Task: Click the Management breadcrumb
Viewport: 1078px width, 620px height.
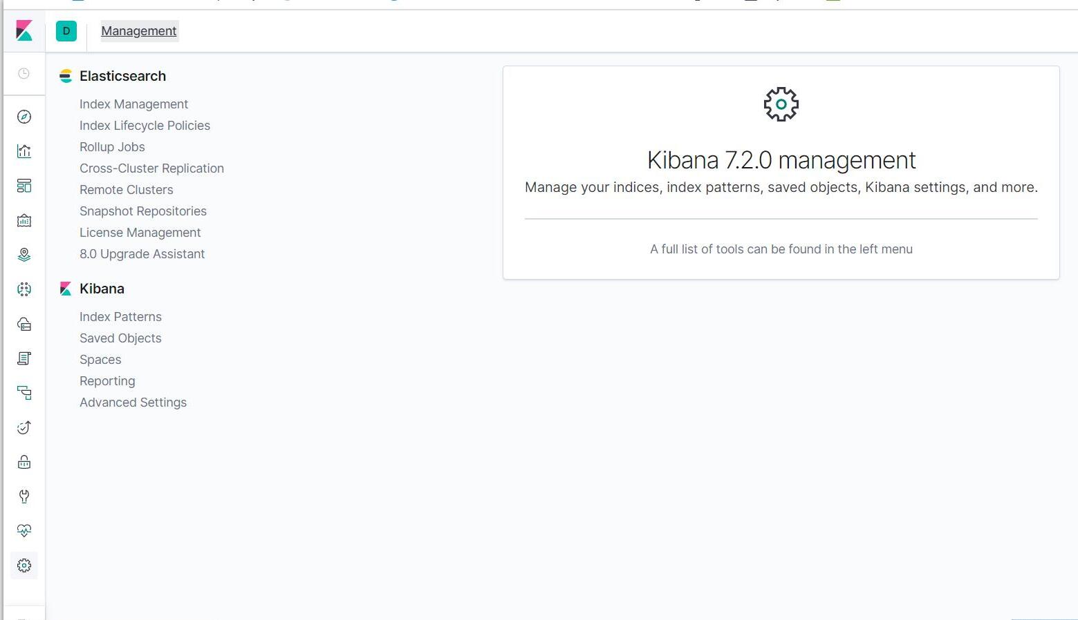Action: (139, 31)
